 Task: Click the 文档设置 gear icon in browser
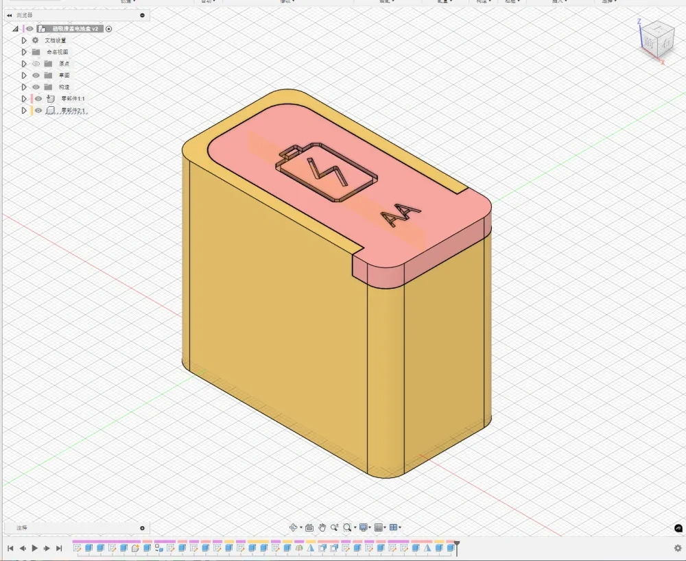(36, 40)
